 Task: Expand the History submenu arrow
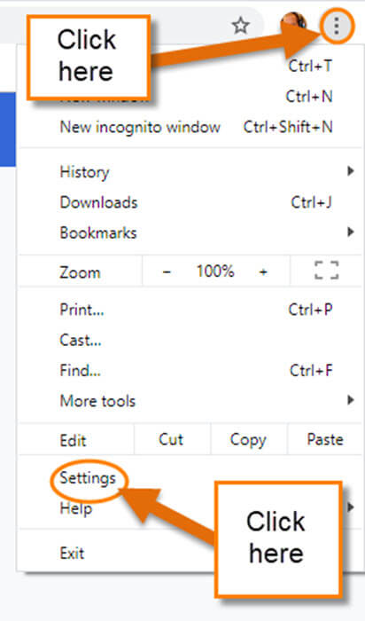click(x=350, y=171)
